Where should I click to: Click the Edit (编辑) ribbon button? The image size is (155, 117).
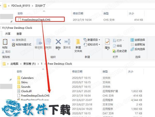pos(117,46)
